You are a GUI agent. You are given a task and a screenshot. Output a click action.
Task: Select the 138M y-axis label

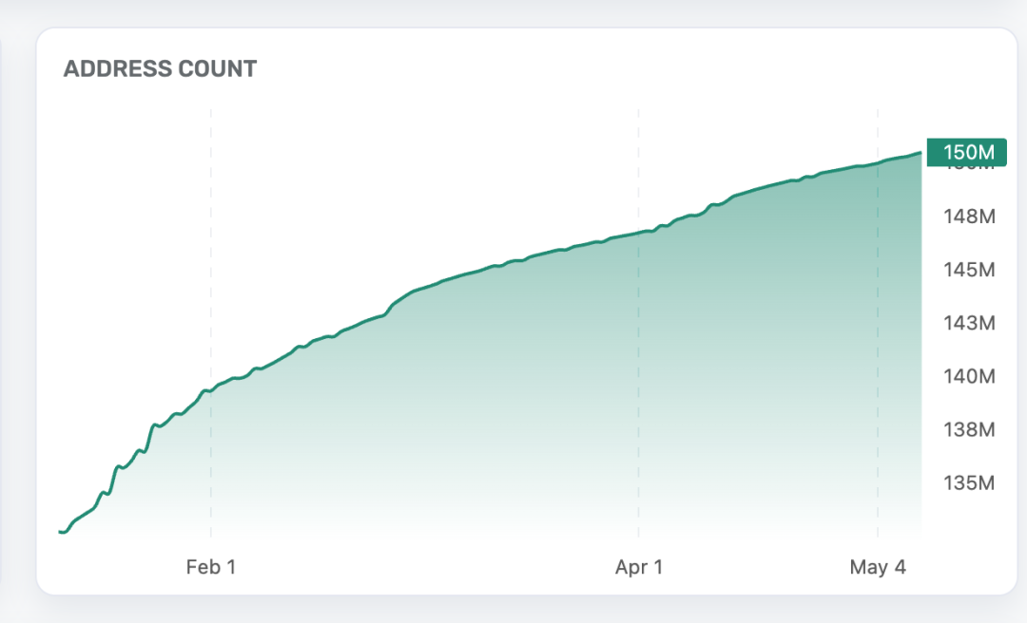tap(969, 429)
